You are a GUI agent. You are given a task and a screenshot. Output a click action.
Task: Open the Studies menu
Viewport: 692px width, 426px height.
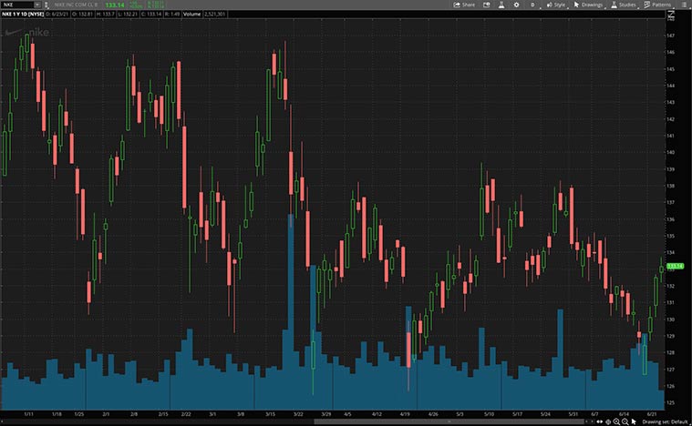coord(623,5)
